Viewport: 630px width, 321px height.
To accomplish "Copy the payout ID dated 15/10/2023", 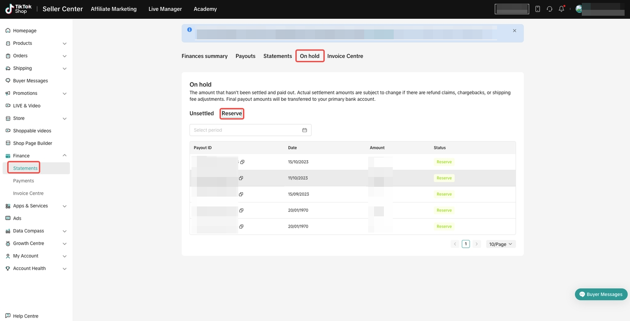I will pos(242,162).
